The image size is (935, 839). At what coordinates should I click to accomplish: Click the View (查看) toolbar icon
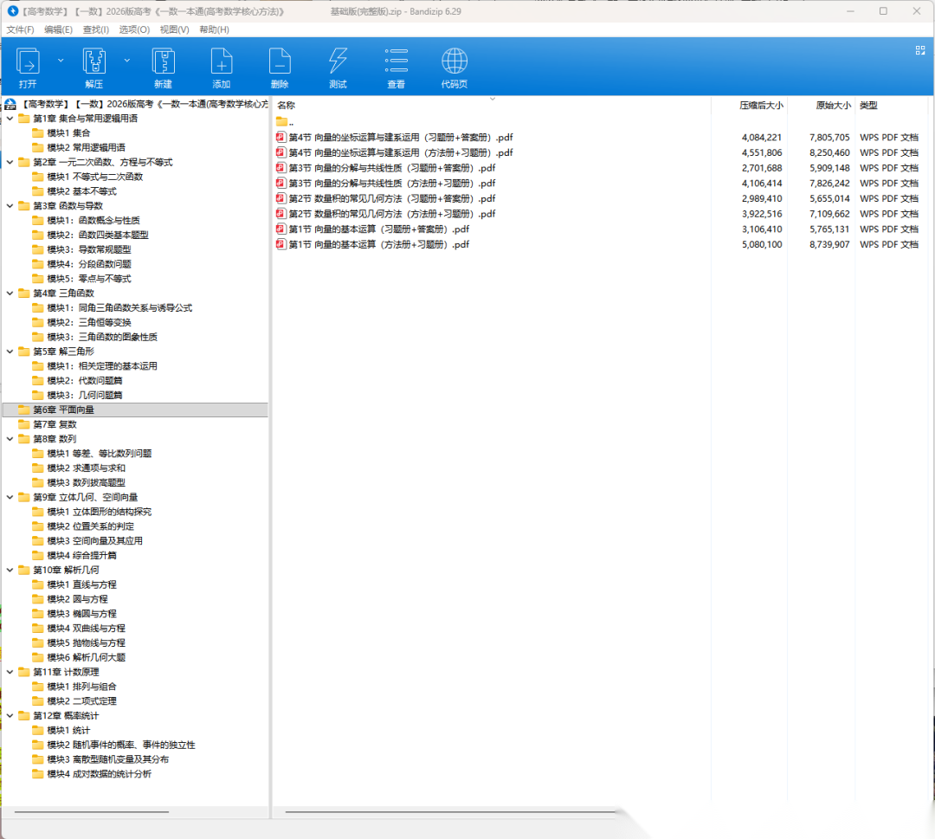(x=397, y=61)
